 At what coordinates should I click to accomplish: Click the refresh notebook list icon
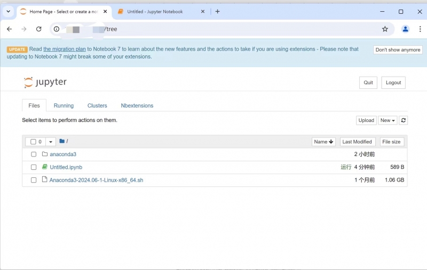[404, 120]
